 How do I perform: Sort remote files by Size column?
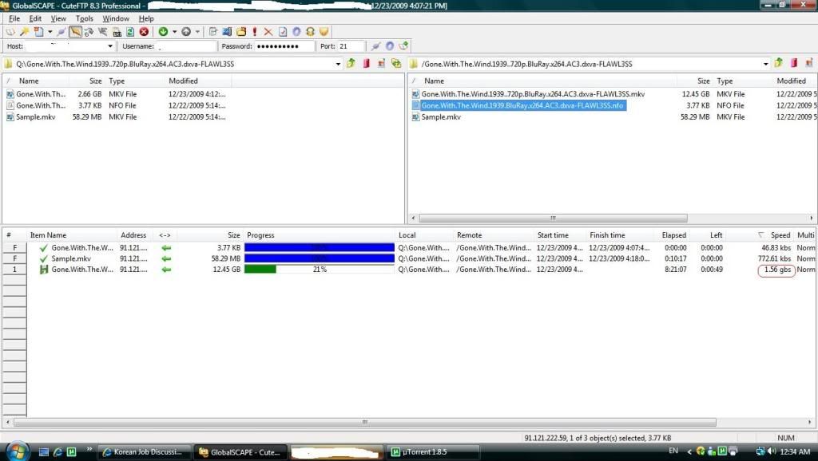coord(703,81)
